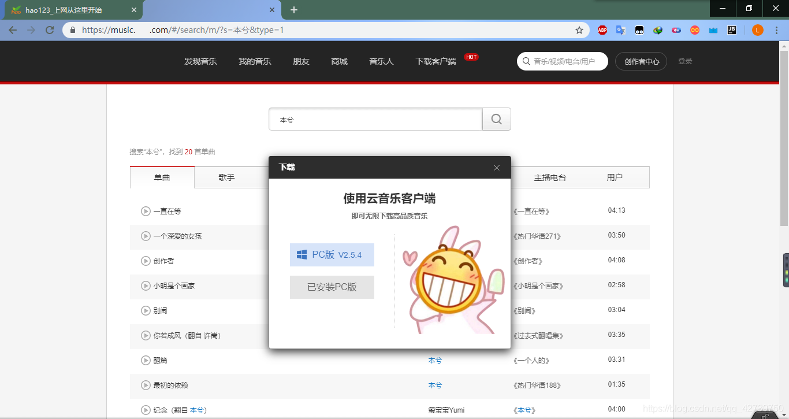Open the new tab with plus button
Viewport: 789px width, 419px height.
click(x=295, y=9)
